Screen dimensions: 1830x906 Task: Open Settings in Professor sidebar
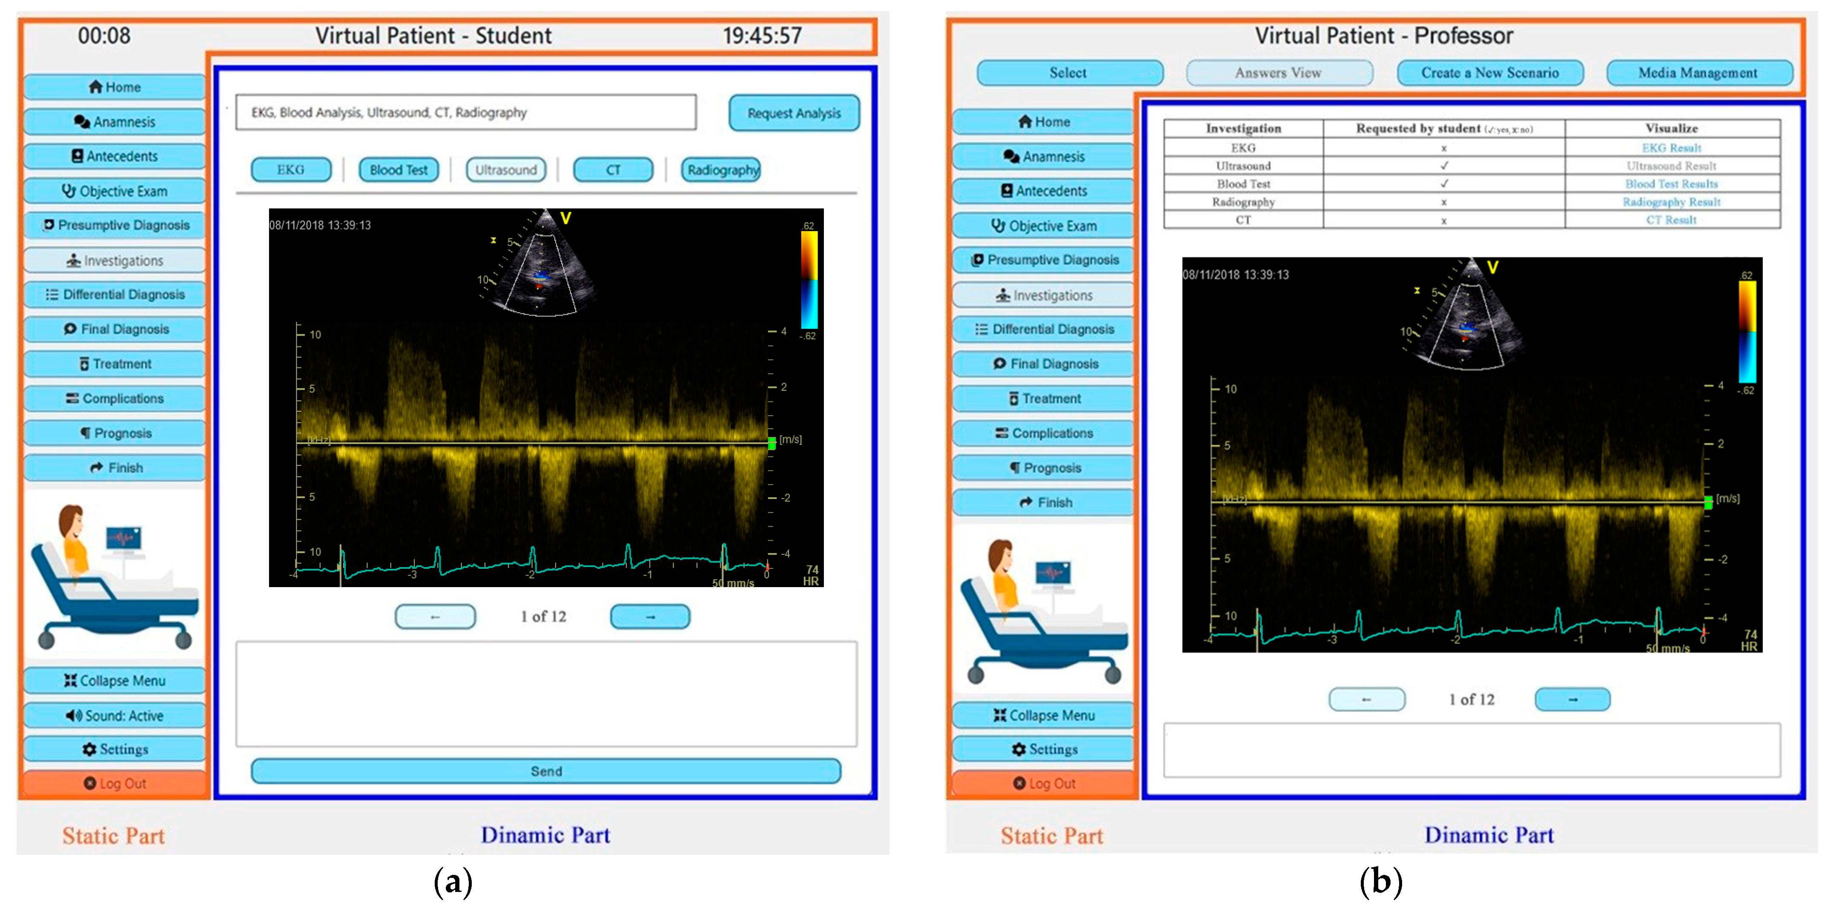click(1044, 749)
